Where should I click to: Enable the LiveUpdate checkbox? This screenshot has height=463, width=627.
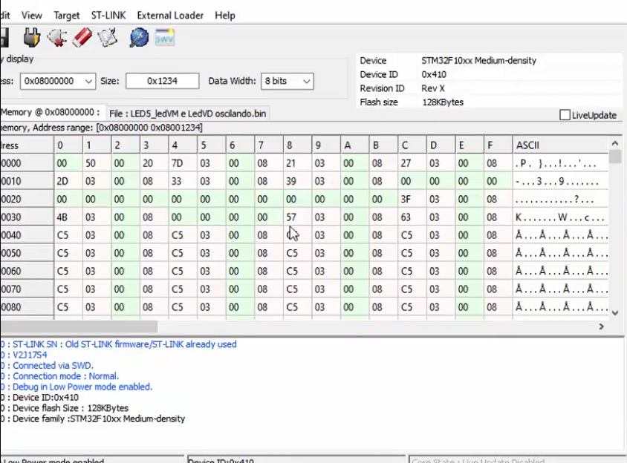point(565,115)
